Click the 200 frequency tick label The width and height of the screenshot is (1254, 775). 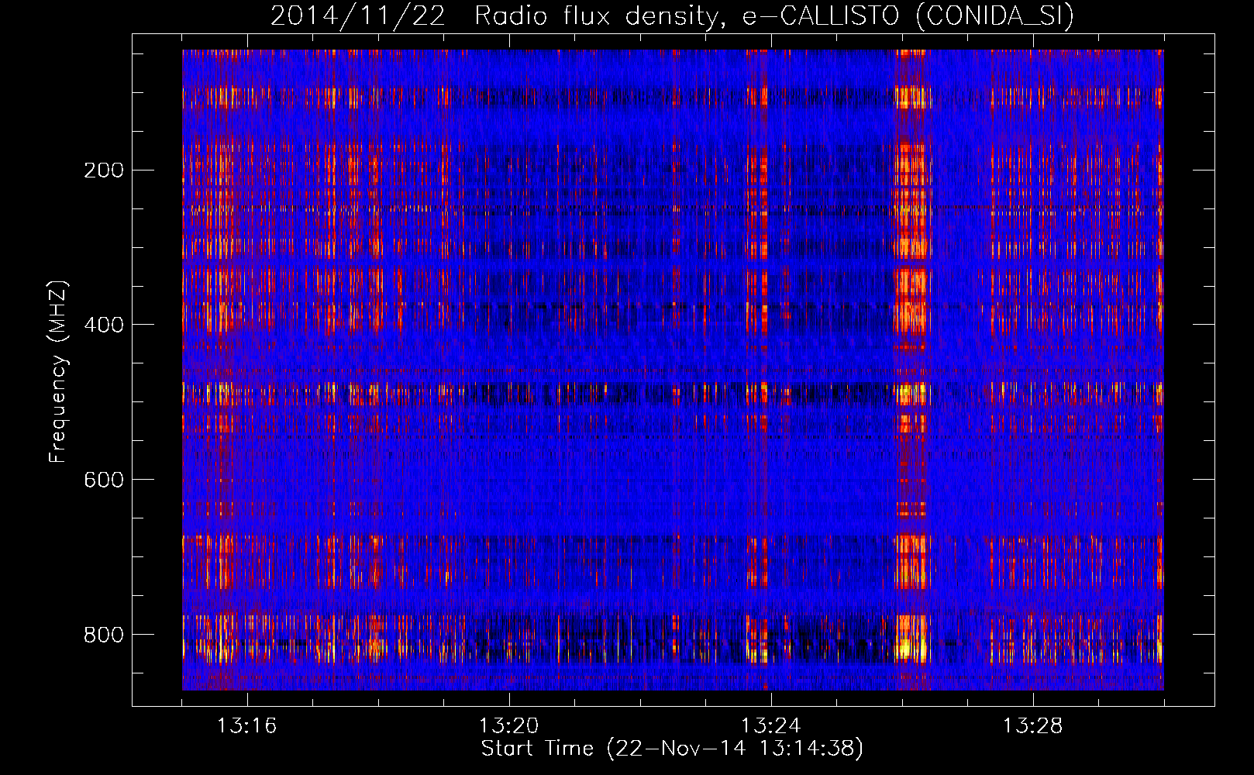pyautogui.click(x=104, y=170)
